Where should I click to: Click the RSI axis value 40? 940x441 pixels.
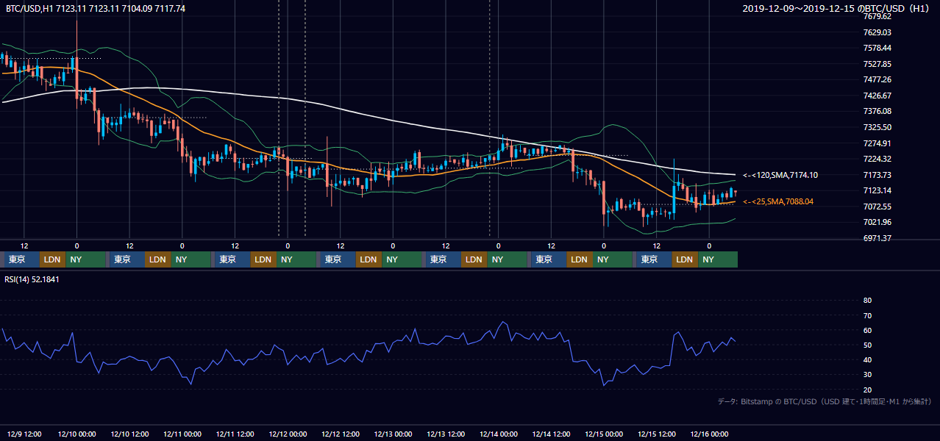tap(867, 360)
